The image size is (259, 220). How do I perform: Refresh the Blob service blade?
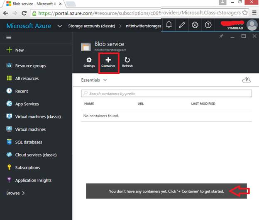click(127, 62)
